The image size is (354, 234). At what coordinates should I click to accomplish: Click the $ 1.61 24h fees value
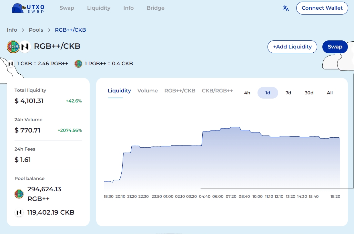point(23,160)
